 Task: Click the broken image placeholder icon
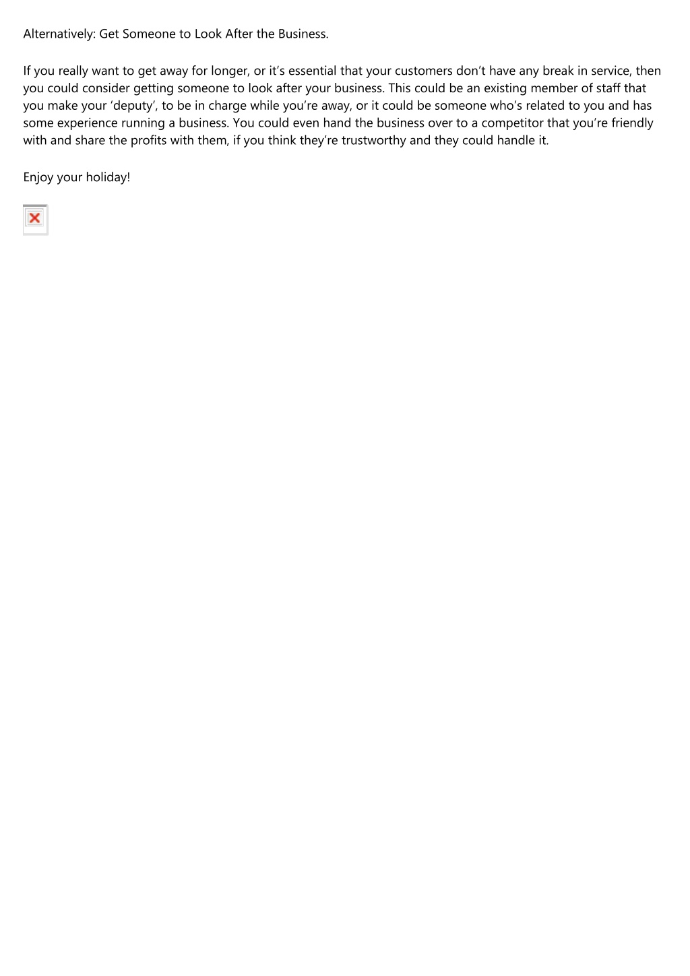pyautogui.click(x=35, y=220)
